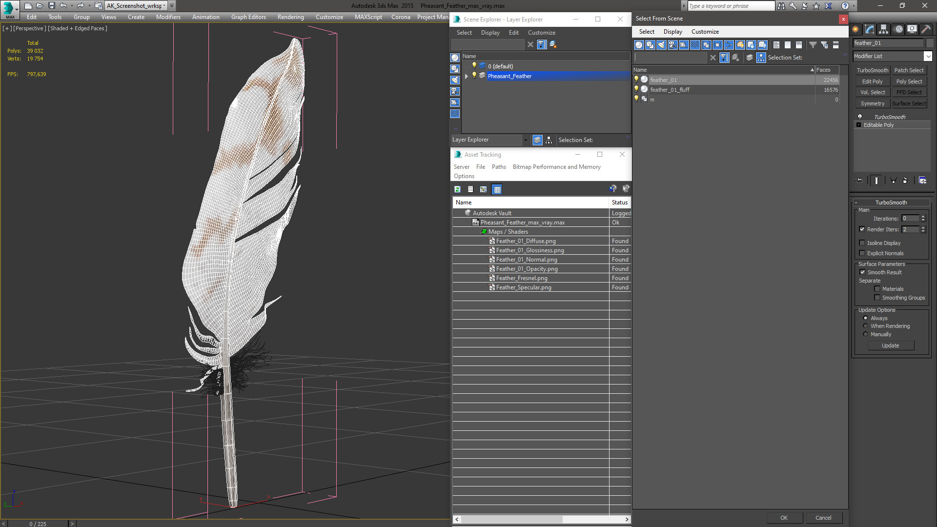Screen dimensions: 937x527
Task: Toggle Display Cameras filter in Select From Scene
Action: (x=672, y=45)
